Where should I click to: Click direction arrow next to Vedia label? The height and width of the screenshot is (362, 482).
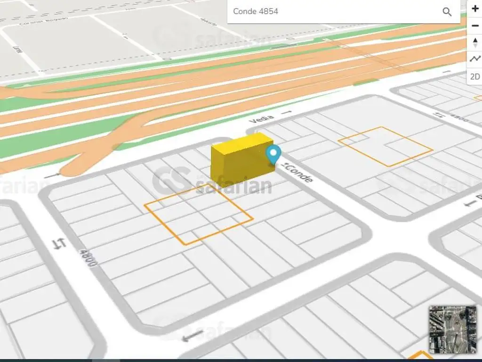tap(286, 113)
